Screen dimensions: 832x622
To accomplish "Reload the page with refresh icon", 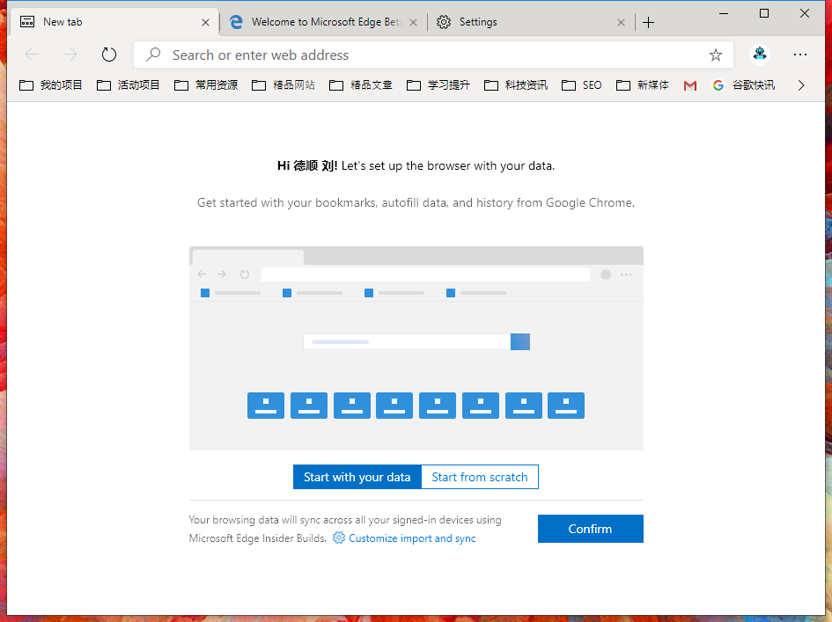I will pyautogui.click(x=109, y=54).
